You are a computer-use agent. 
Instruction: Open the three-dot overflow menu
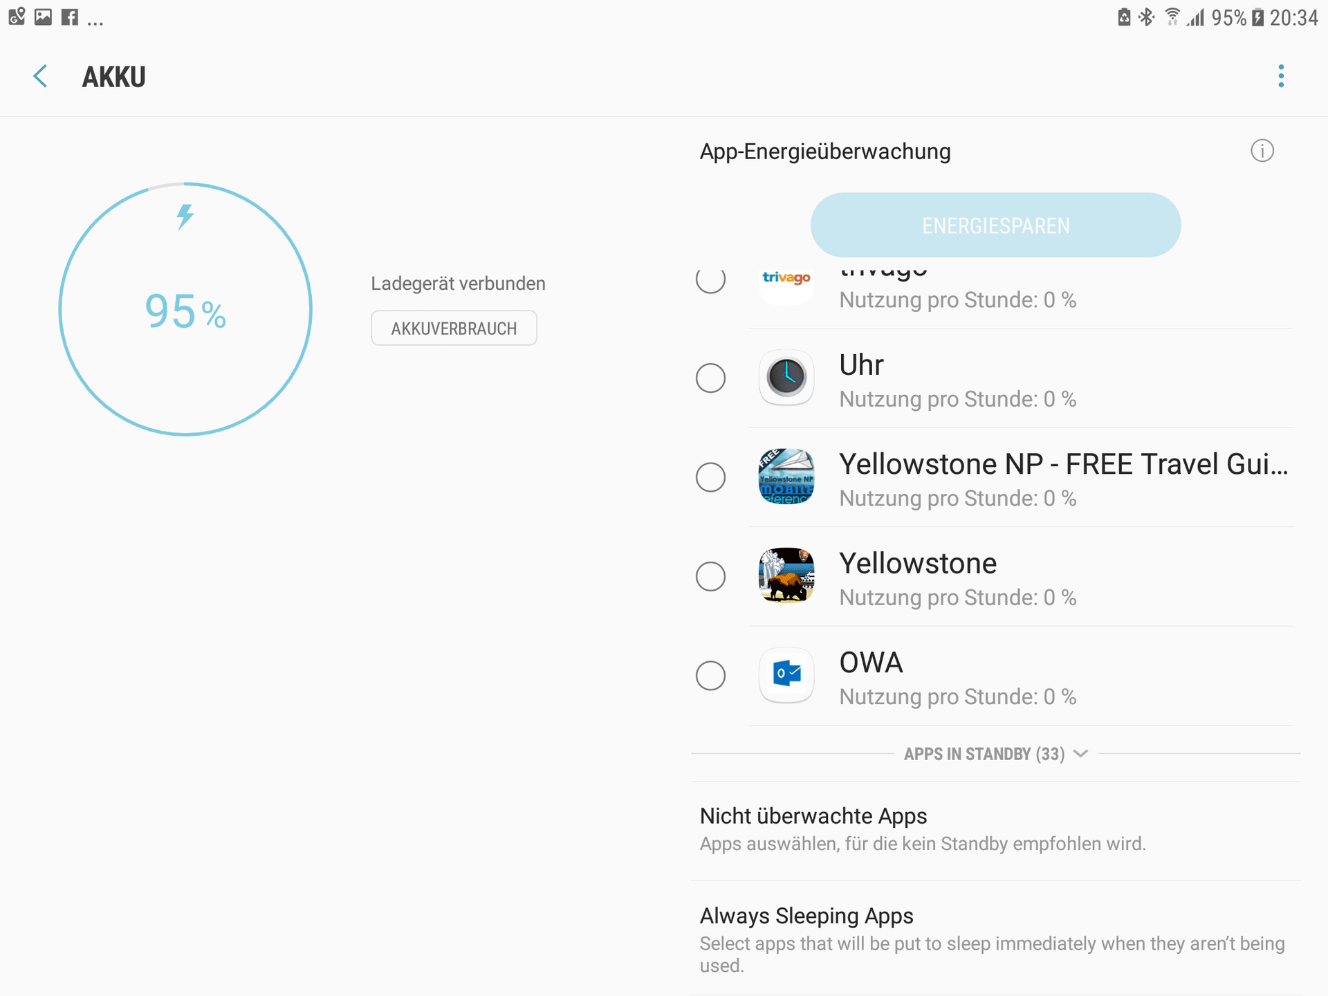(x=1281, y=76)
